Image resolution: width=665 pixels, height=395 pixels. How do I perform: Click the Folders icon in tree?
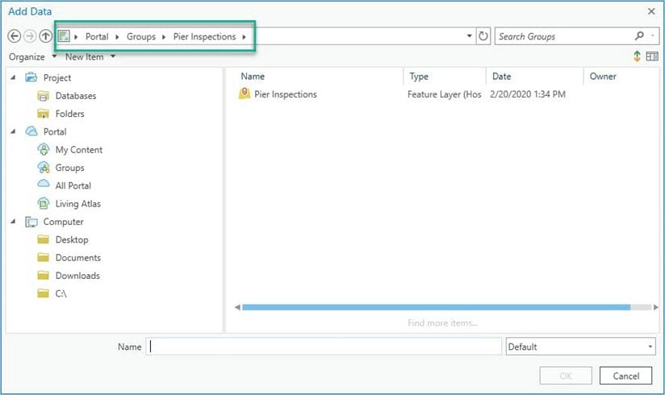tap(44, 114)
